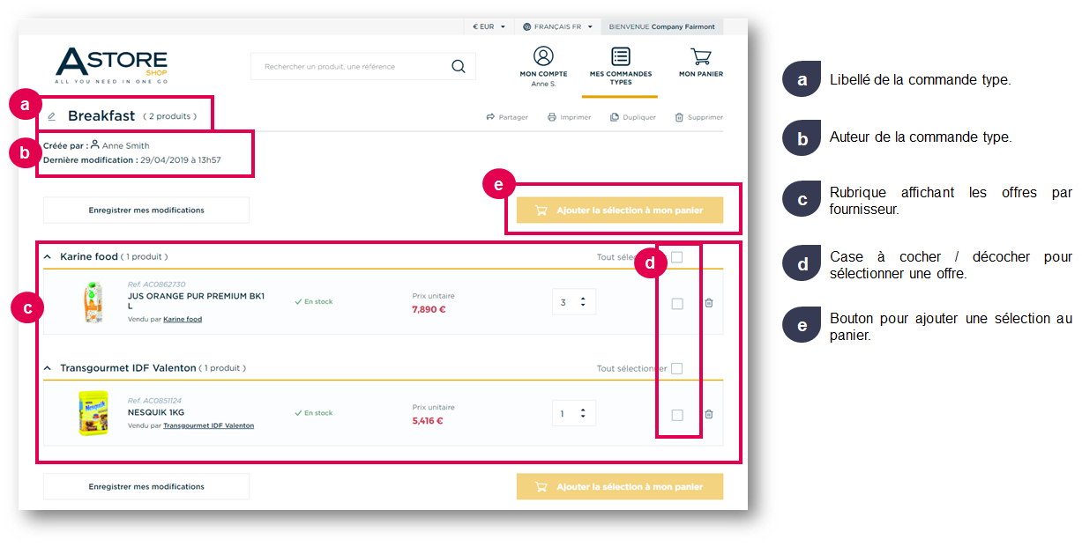Click the Dupliquer copy icon
Screen dimensions: 1082x547
(614, 117)
